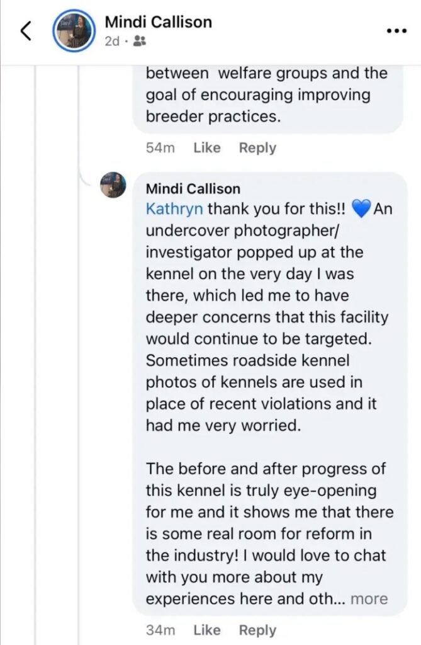The width and height of the screenshot is (421, 645).
Task: Tap the "34m" comment timestamp
Action: coord(160,630)
